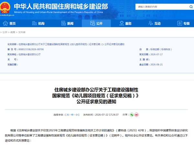194x145 pixels.
Task: Click category value 标准定额（标准科技）
Action: pyautogui.click(x=161, y=49)
